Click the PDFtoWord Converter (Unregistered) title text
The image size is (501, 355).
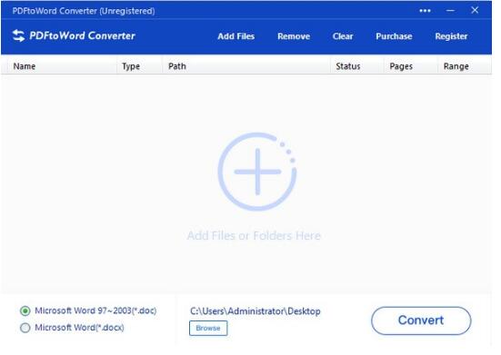[x=84, y=11]
